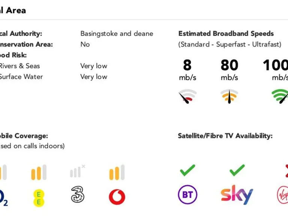Viewport: 288px width, 216px height.
Task: Click the Satellite/Fibre TV Availability heading
Action: [x=225, y=136]
